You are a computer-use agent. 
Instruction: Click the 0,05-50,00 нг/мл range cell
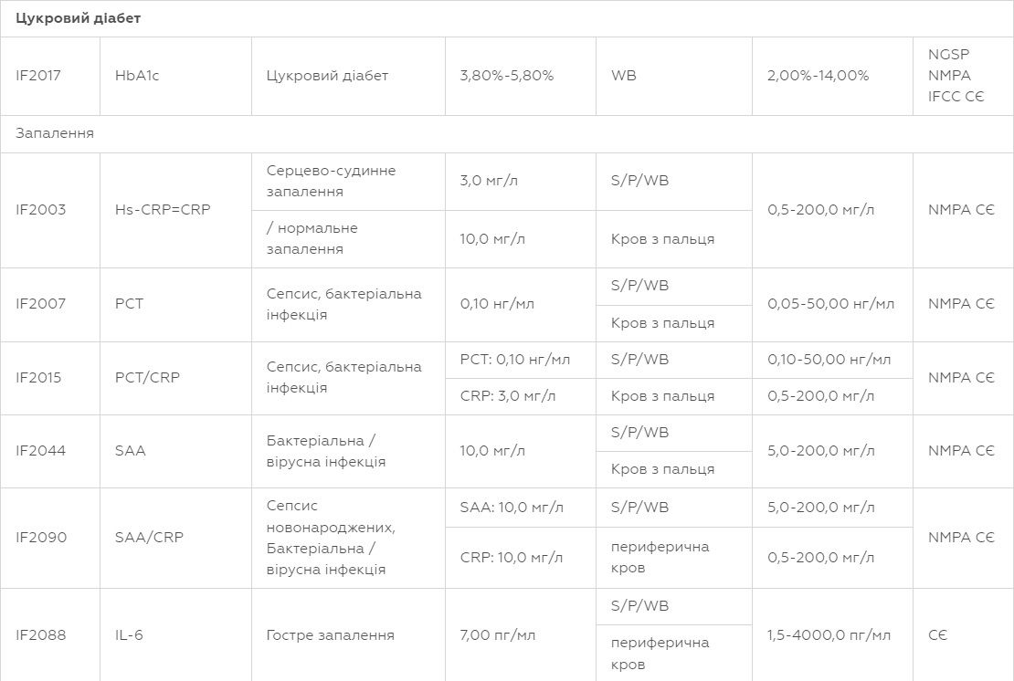click(x=832, y=304)
